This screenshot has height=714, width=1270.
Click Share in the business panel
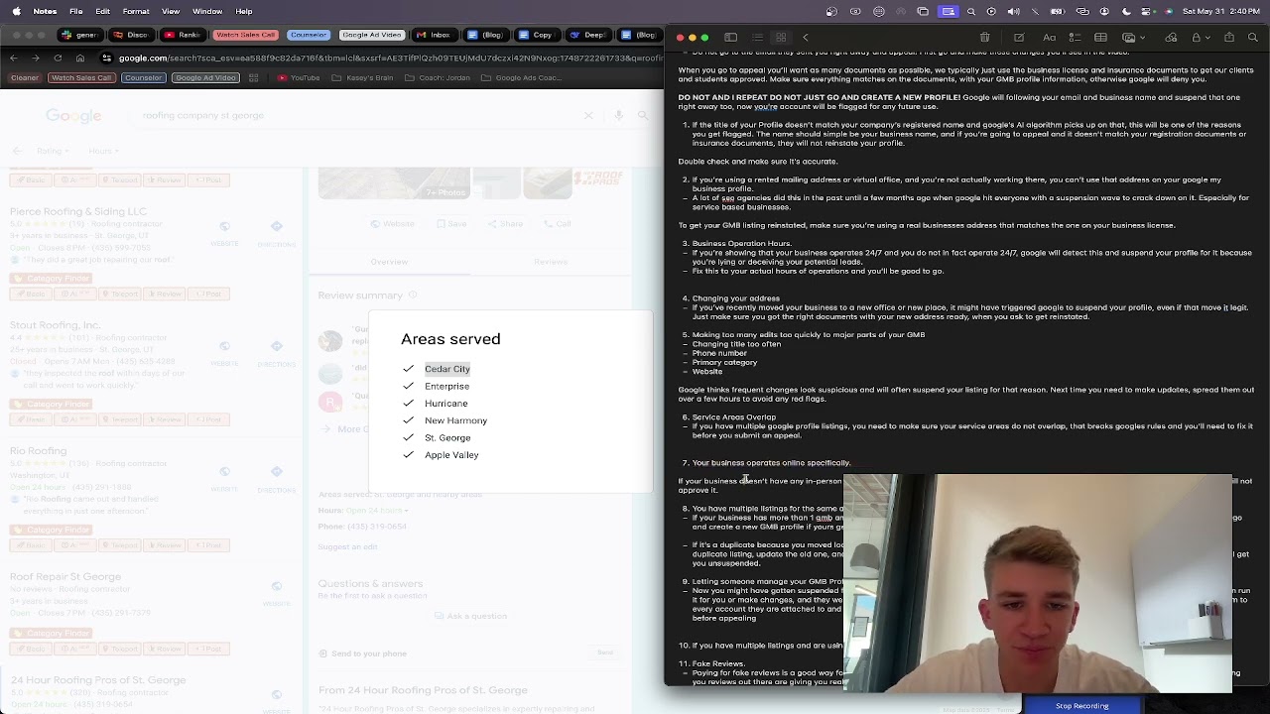pos(506,224)
